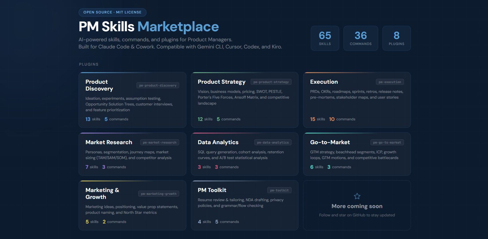
Task: Click the Product Discovery description about Opportunity Solution Trees
Action: tap(129, 104)
